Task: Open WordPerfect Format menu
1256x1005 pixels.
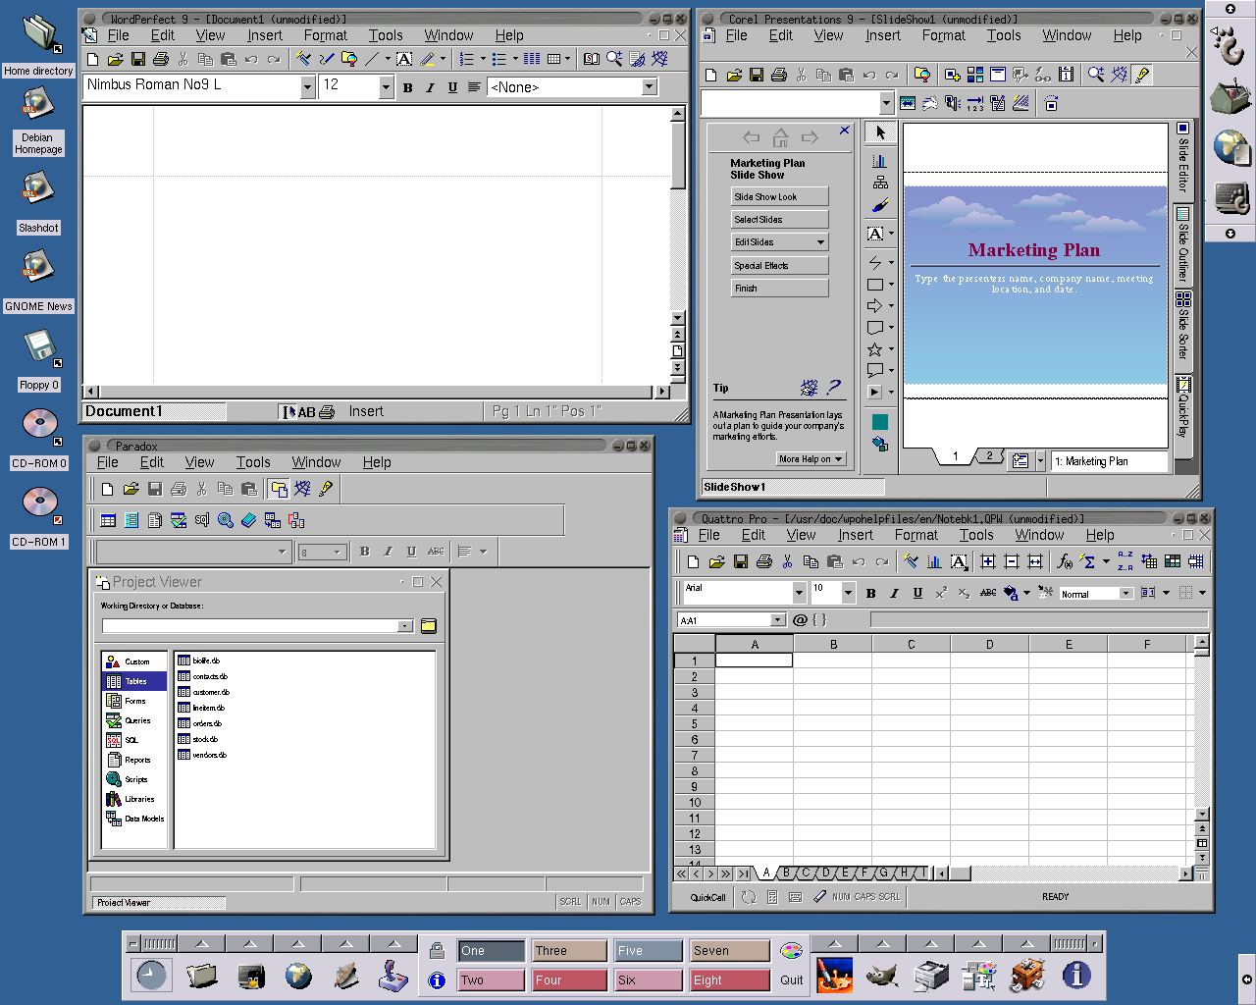Action: 325,35
